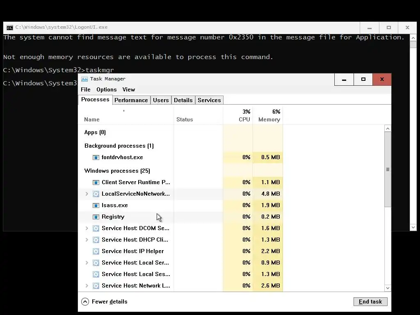The width and height of the screenshot is (420, 315).
Task: Expand Service Host: Local Ser... entry
Action: point(87,263)
